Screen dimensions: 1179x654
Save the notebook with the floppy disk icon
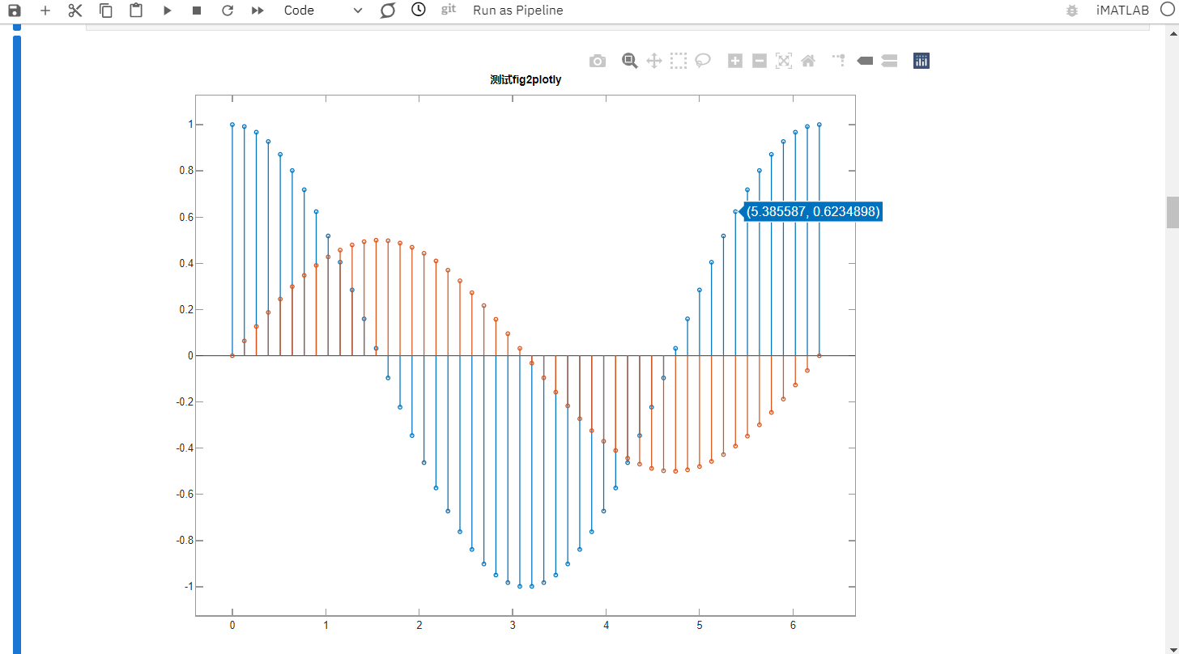pos(15,11)
